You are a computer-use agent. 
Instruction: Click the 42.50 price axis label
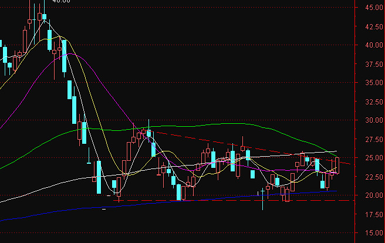pyautogui.click(x=371, y=26)
